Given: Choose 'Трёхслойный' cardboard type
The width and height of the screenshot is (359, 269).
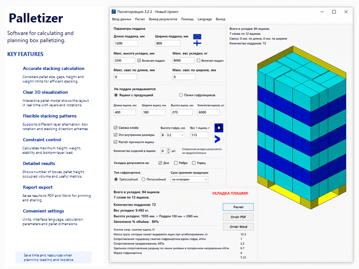Looking at the screenshot, I should click(x=116, y=179).
